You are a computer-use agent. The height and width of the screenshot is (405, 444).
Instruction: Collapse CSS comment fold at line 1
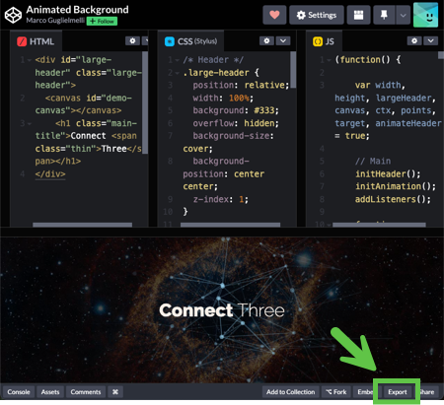(178, 60)
